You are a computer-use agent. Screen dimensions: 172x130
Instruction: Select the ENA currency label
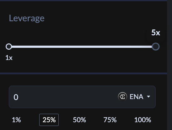136,97
